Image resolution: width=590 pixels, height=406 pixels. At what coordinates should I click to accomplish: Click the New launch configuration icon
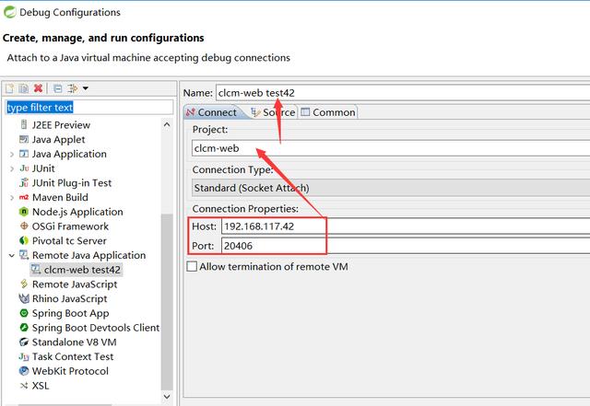point(10,88)
